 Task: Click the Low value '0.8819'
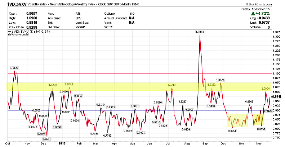pyautogui.click(x=32, y=23)
